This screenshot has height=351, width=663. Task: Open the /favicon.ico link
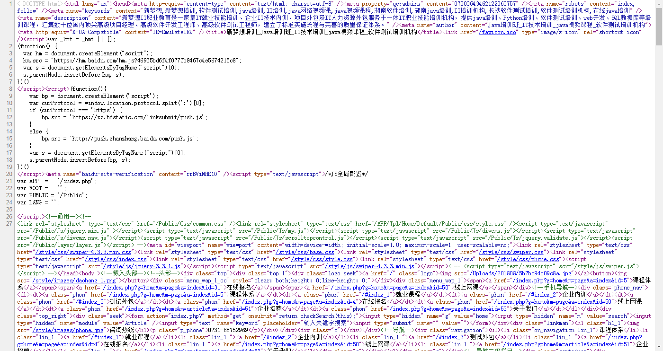coord(497,32)
